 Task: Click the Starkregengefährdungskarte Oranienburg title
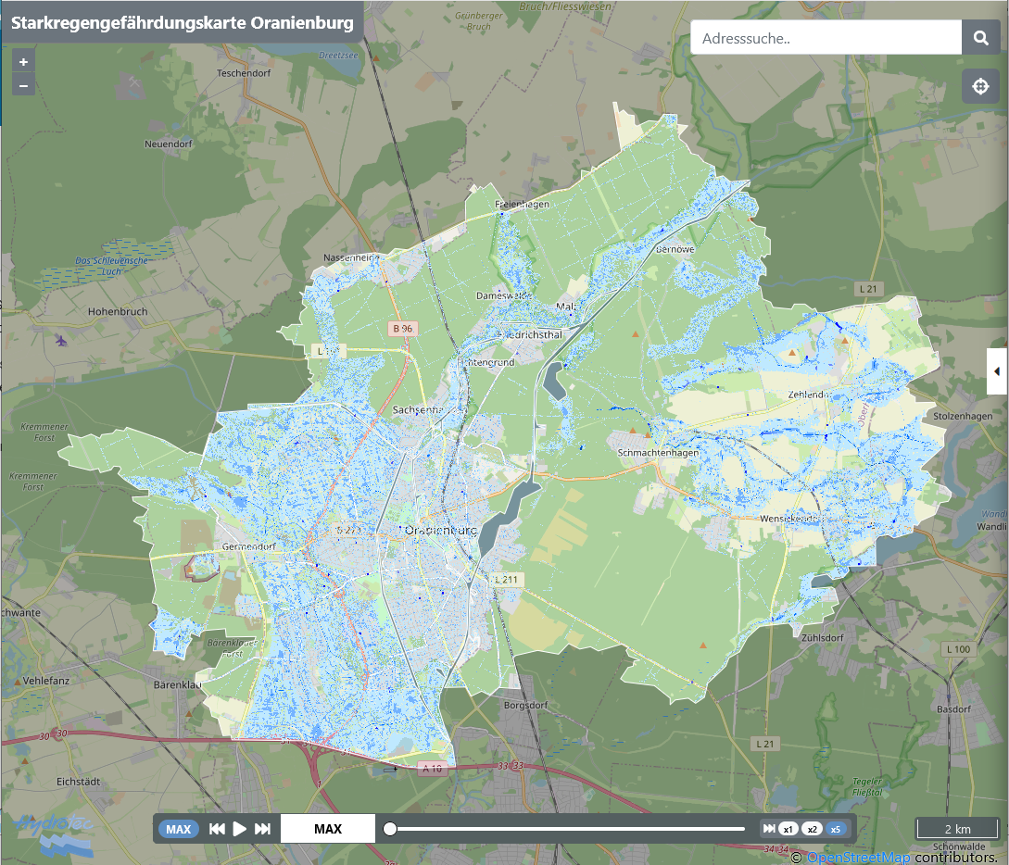[x=182, y=23]
